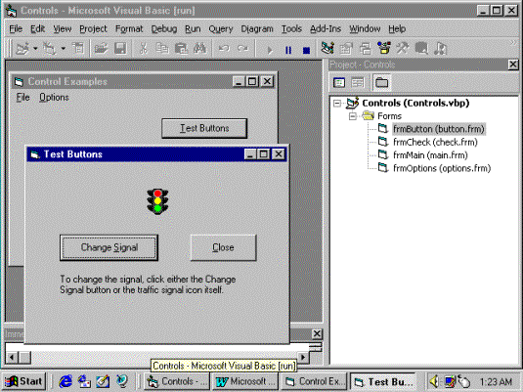The height and width of the screenshot is (392, 523).
Task: Click the View Object icon in Project panel
Action: (358, 82)
